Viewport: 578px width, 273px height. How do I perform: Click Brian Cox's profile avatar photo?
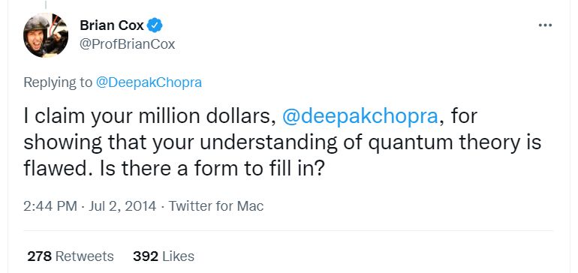pyautogui.click(x=46, y=35)
